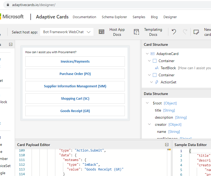Image resolution: width=211 pixels, height=176 pixels.
Task: Click Supplier Information Management (SIM) button
Action: point(75,86)
